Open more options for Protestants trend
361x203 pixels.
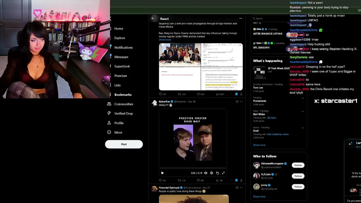coord(303,98)
